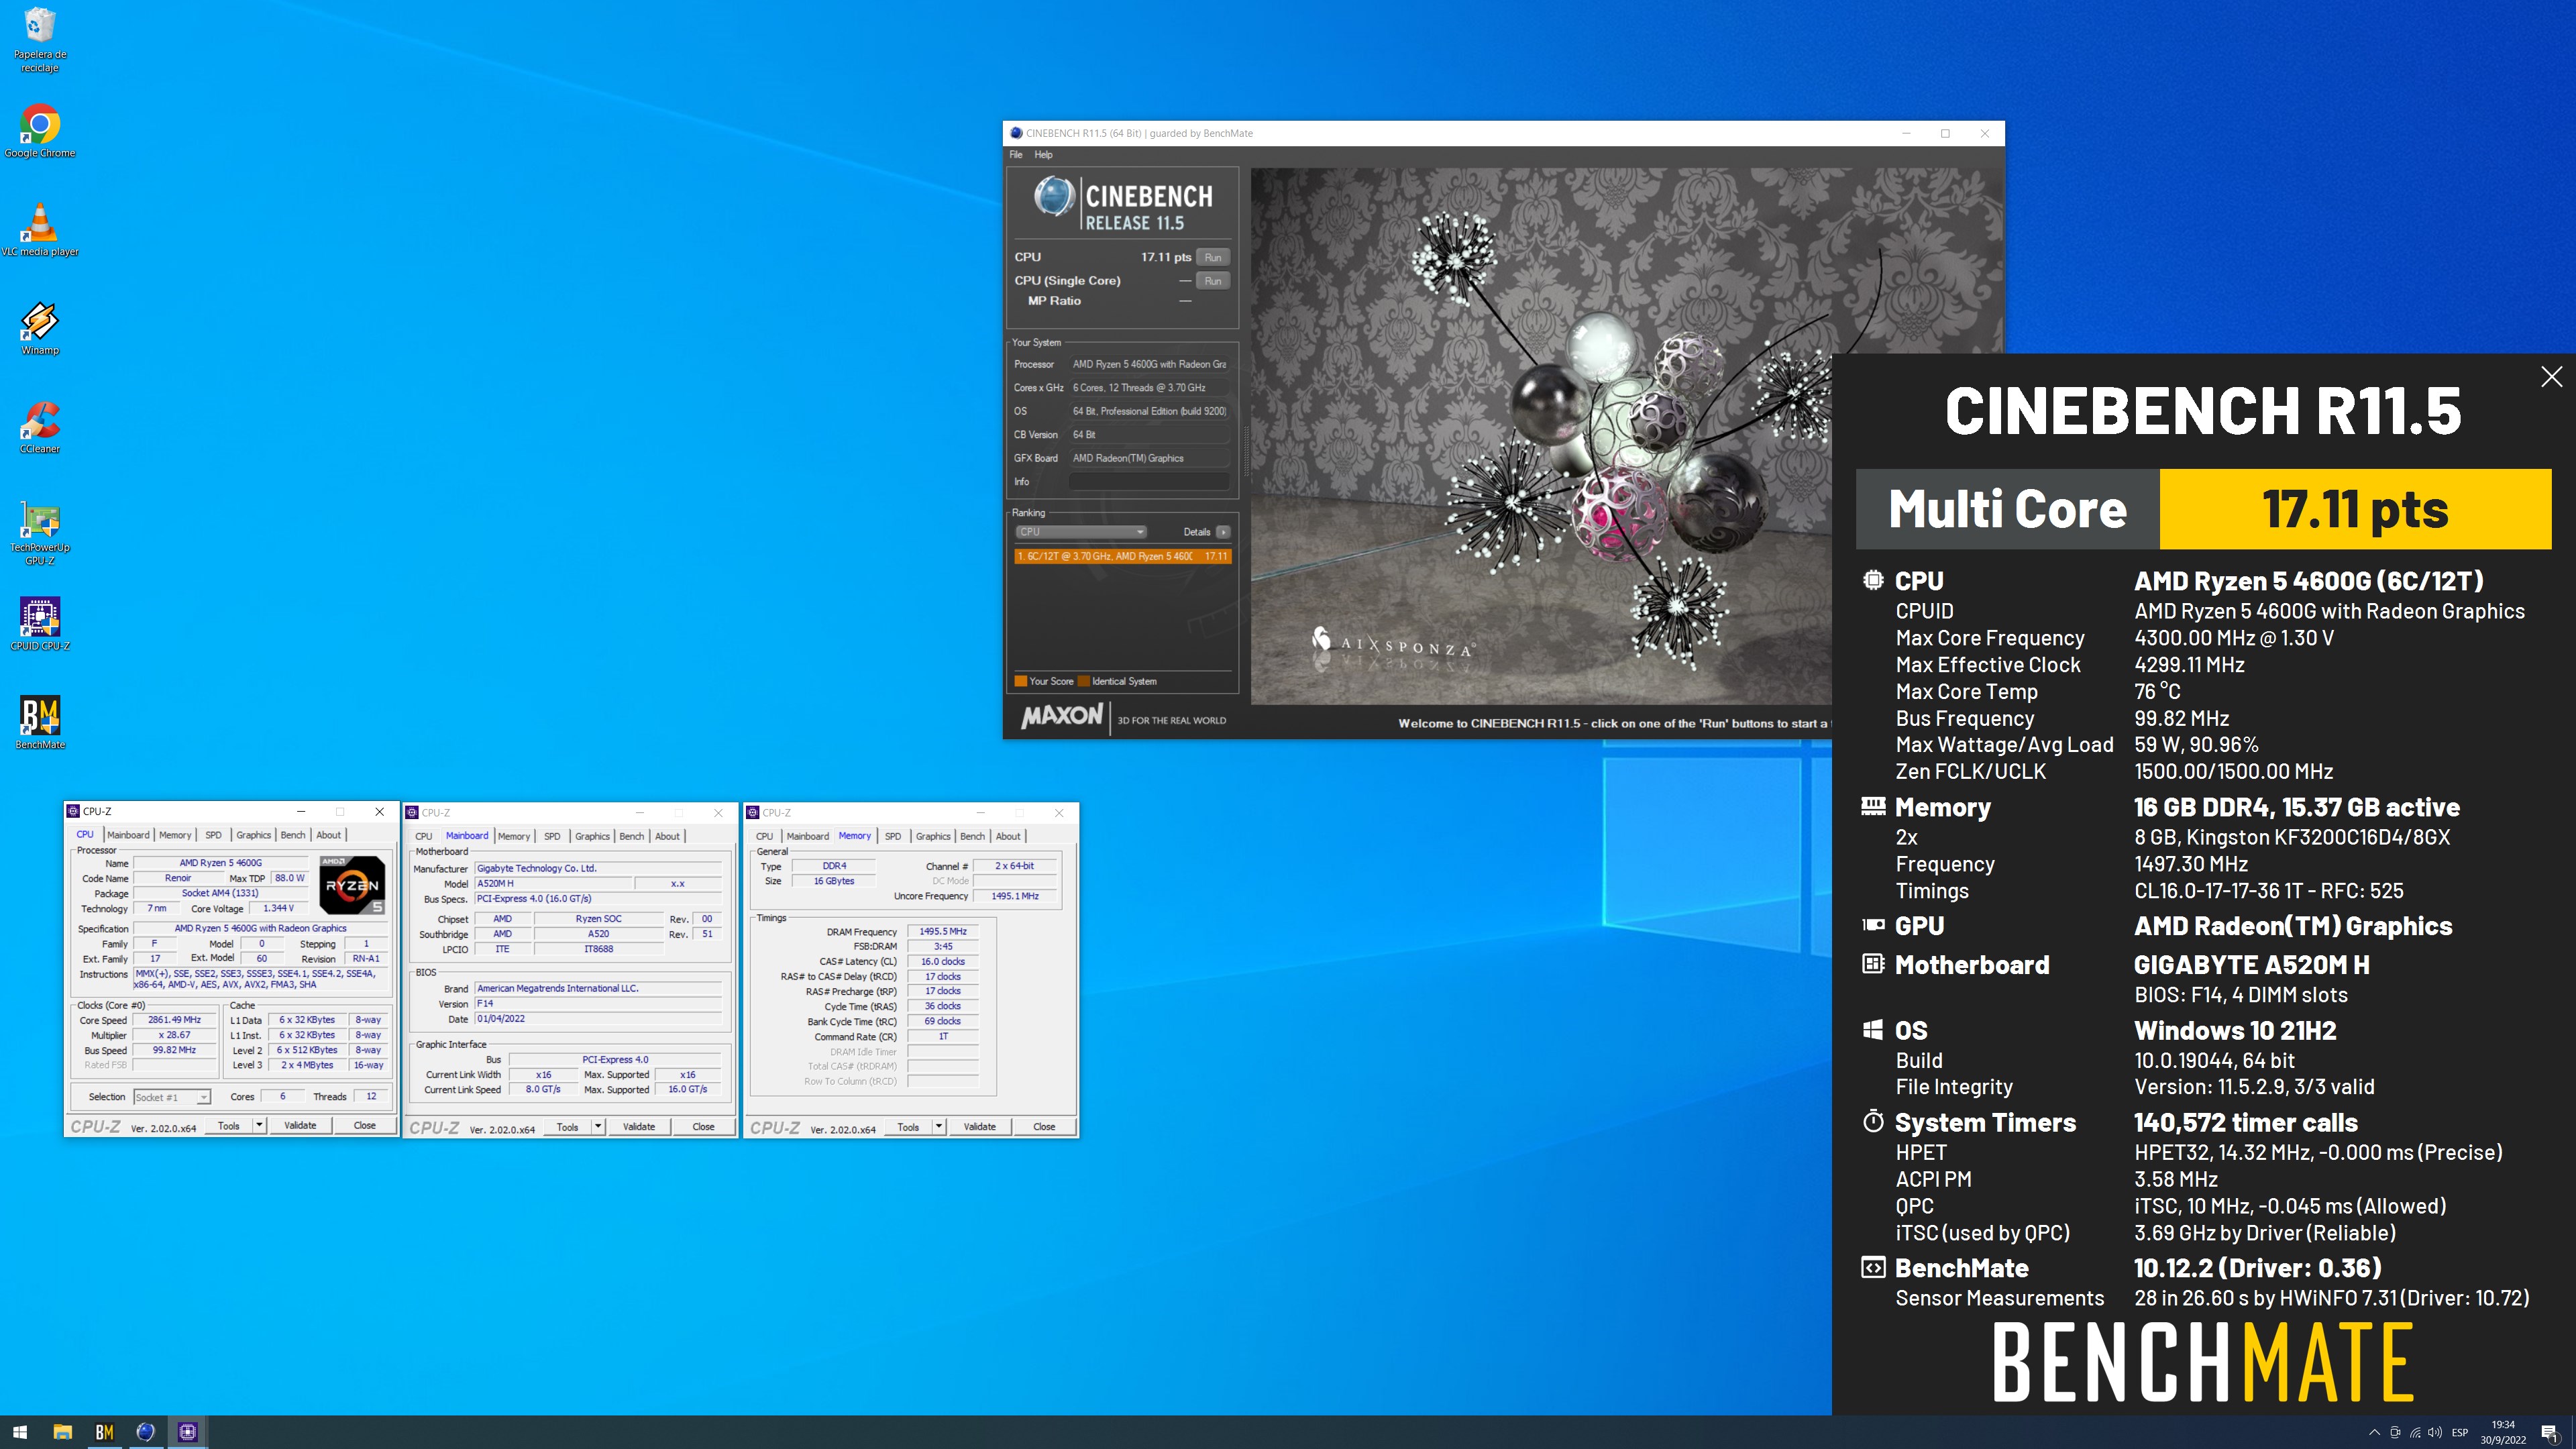
Task: Open Tools dropdown arrow in first CPU-Z window
Action: tap(259, 1126)
